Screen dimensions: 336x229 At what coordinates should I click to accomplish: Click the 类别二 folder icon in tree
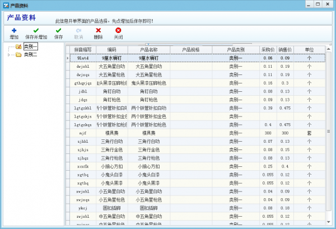[x=18, y=55]
